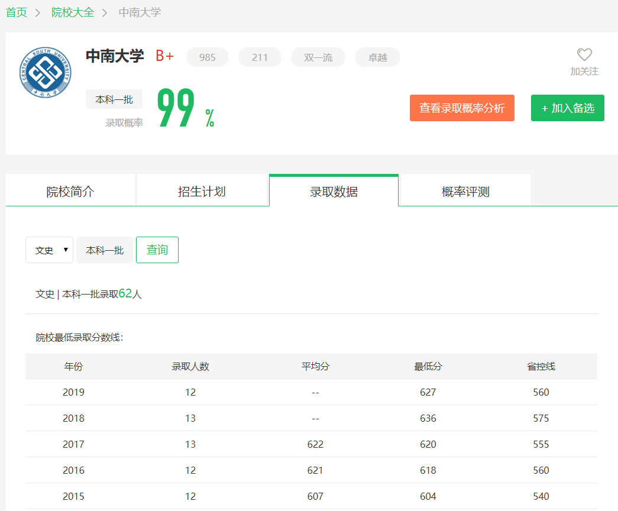
Task: Open the 概率评测 tab
Action: (x=465, y=191)
